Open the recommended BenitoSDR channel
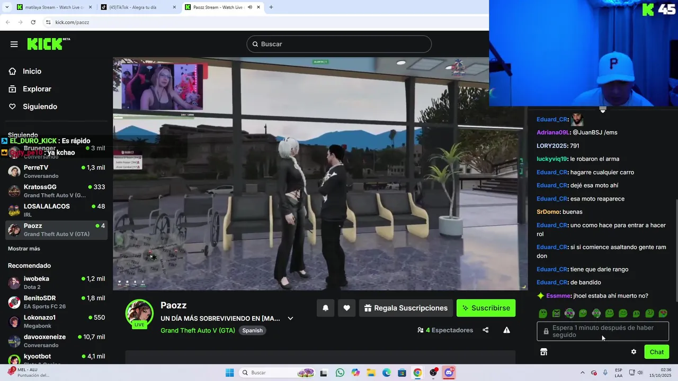The height and width of the screenshot is (381, 678). (x=56, y=302)
